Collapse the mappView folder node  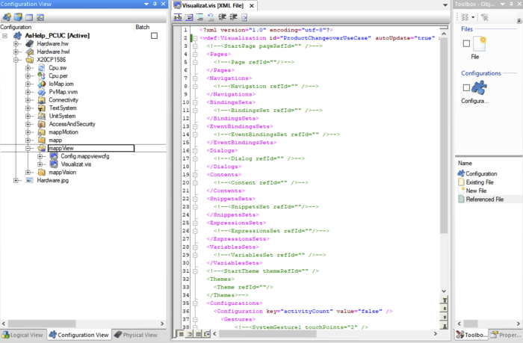(x=28, y=148)
